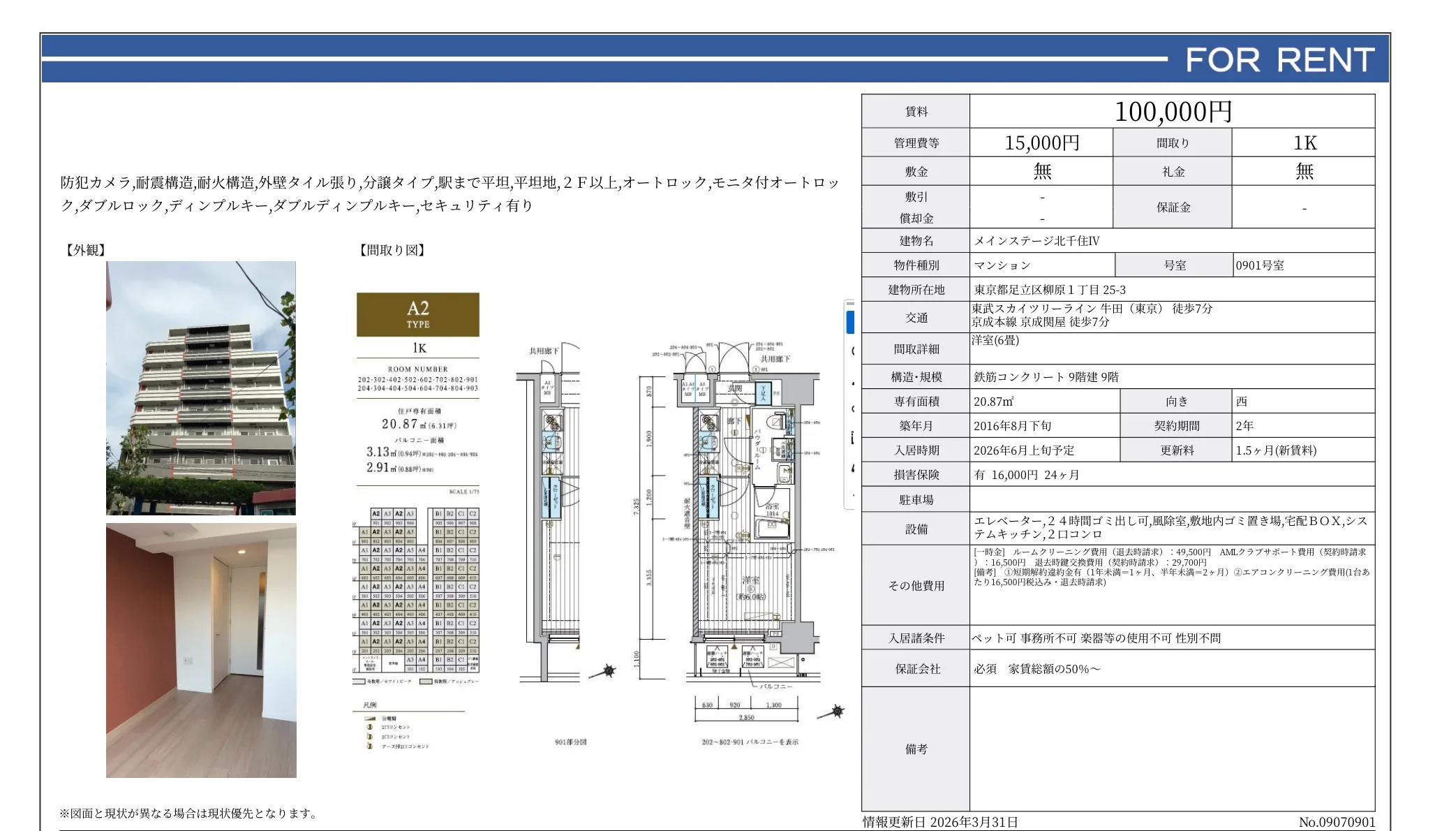This screenshot has width=1435, height=831.
Task: Click the compass mark beside the 901部分図 plan
Action: [609, 670]
